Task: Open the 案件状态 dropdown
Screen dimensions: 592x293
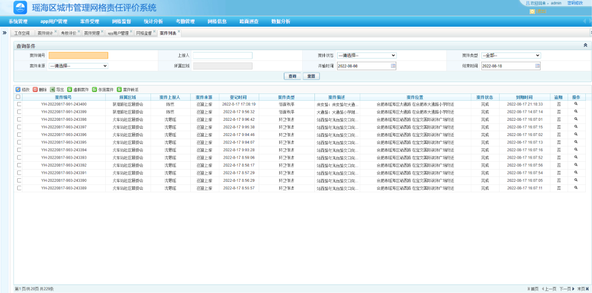Action: point(366,55)
